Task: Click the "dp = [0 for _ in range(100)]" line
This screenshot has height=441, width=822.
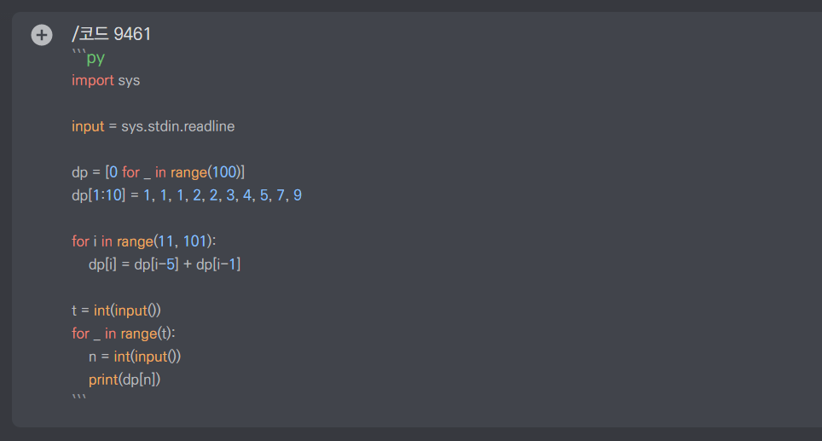Action: [x=158, y=172]
